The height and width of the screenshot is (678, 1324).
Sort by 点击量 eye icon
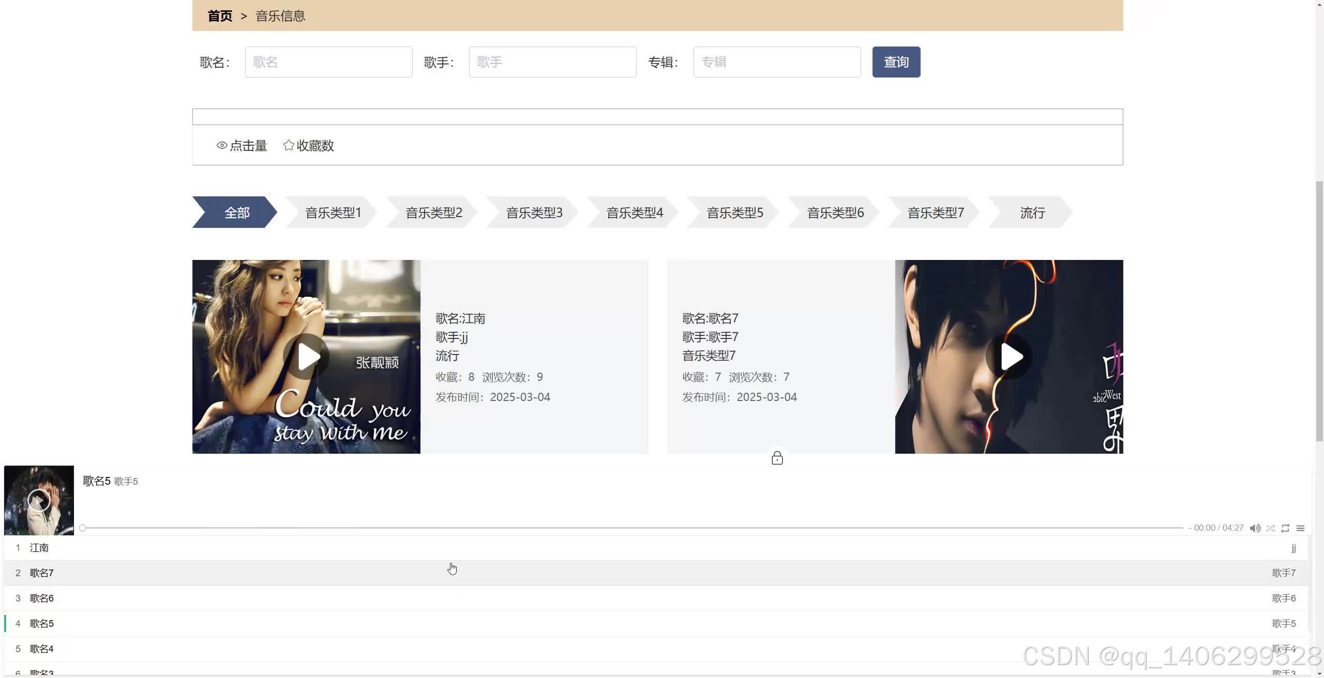click(222, 146)
